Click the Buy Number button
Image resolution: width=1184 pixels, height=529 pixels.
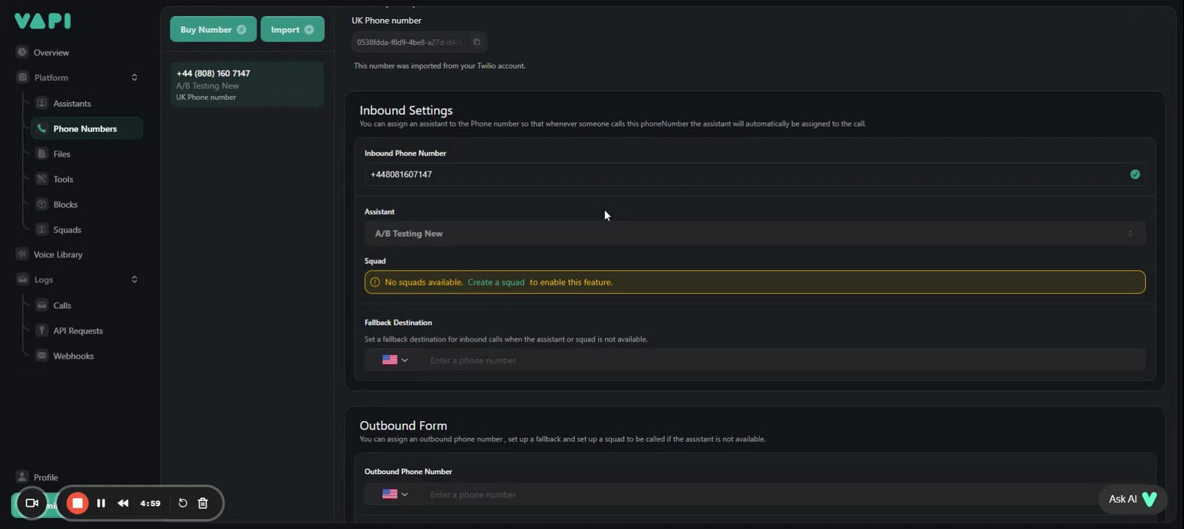(x=213, y=29)
